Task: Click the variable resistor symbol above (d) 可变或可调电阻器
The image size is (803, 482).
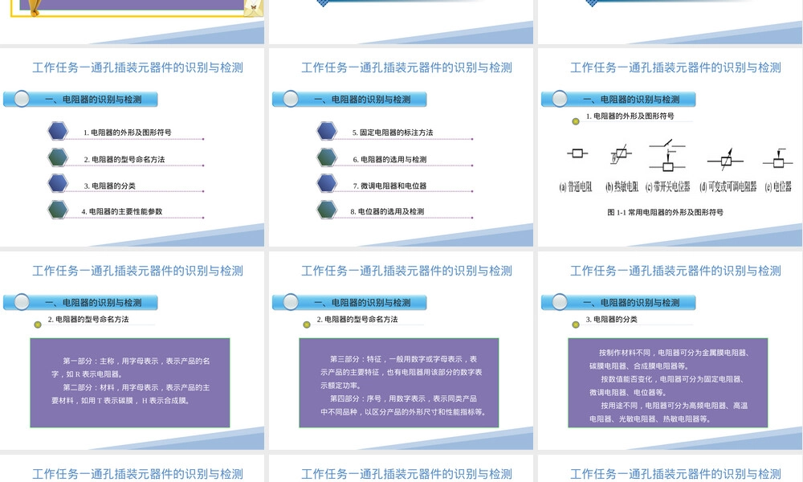Action: 726,159
